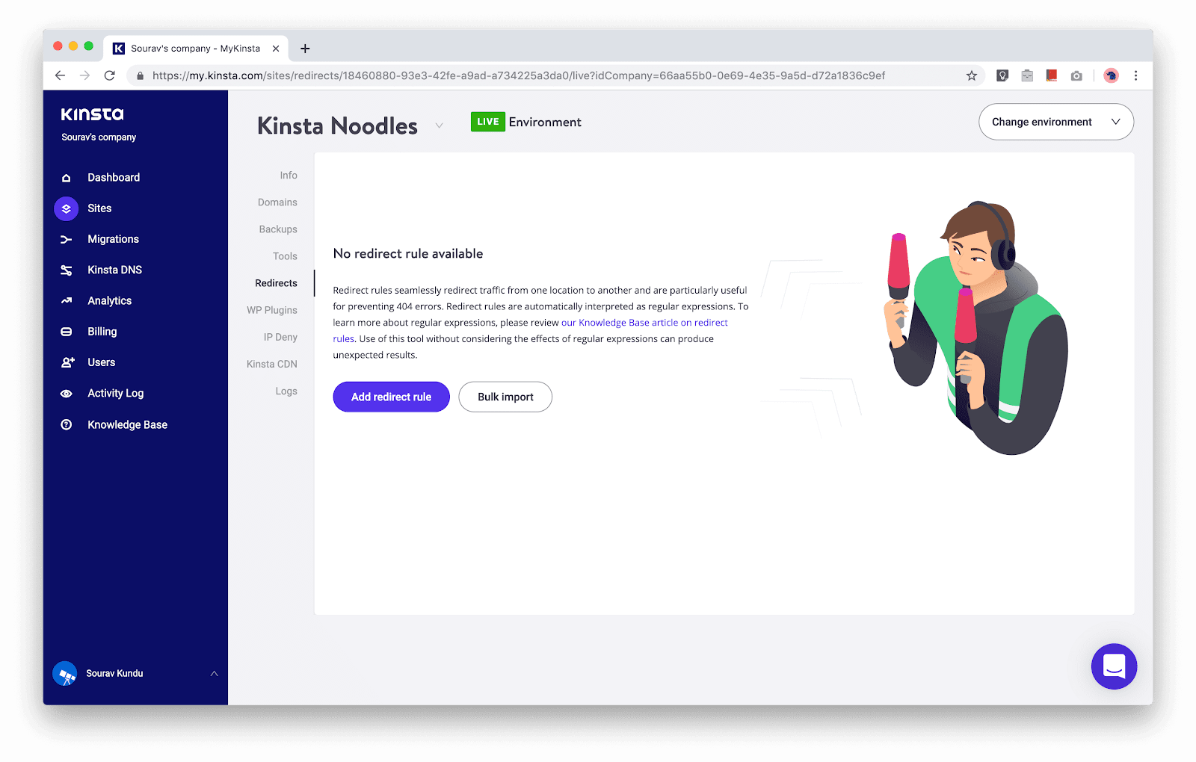Click the Bulk import button
The image size is (1196, 762).
coord(505,397)
